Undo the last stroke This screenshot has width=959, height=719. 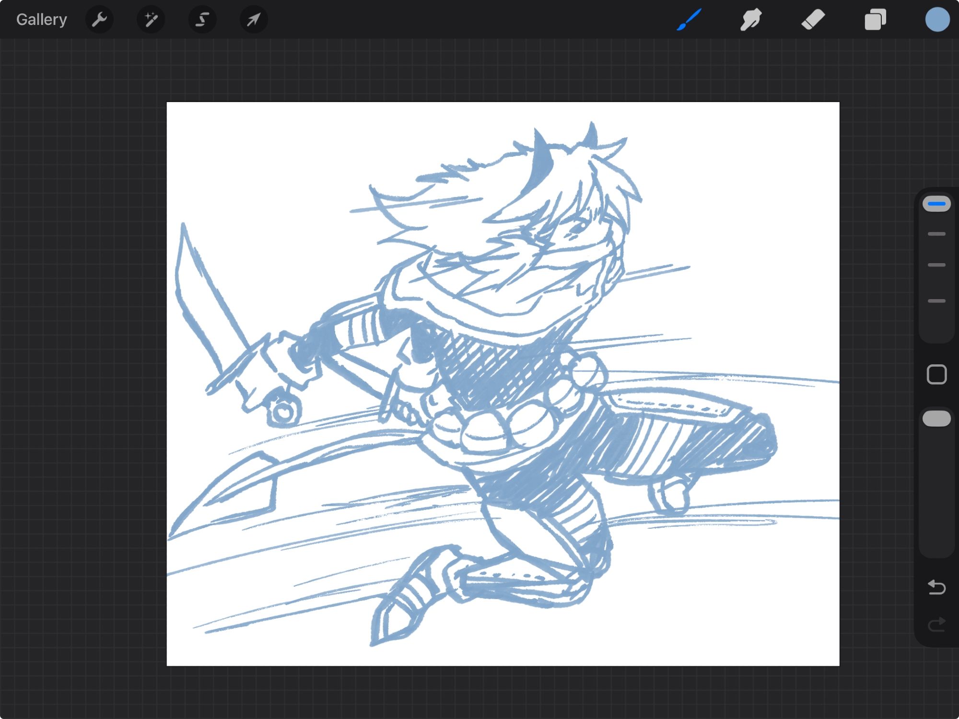(x=936, y=587)
